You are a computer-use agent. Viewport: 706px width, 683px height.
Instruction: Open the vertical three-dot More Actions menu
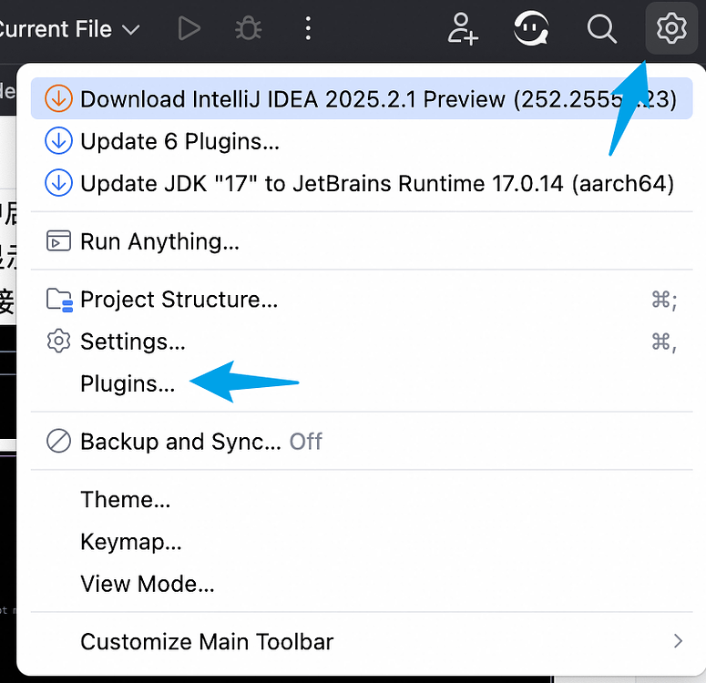pos(308,29)
